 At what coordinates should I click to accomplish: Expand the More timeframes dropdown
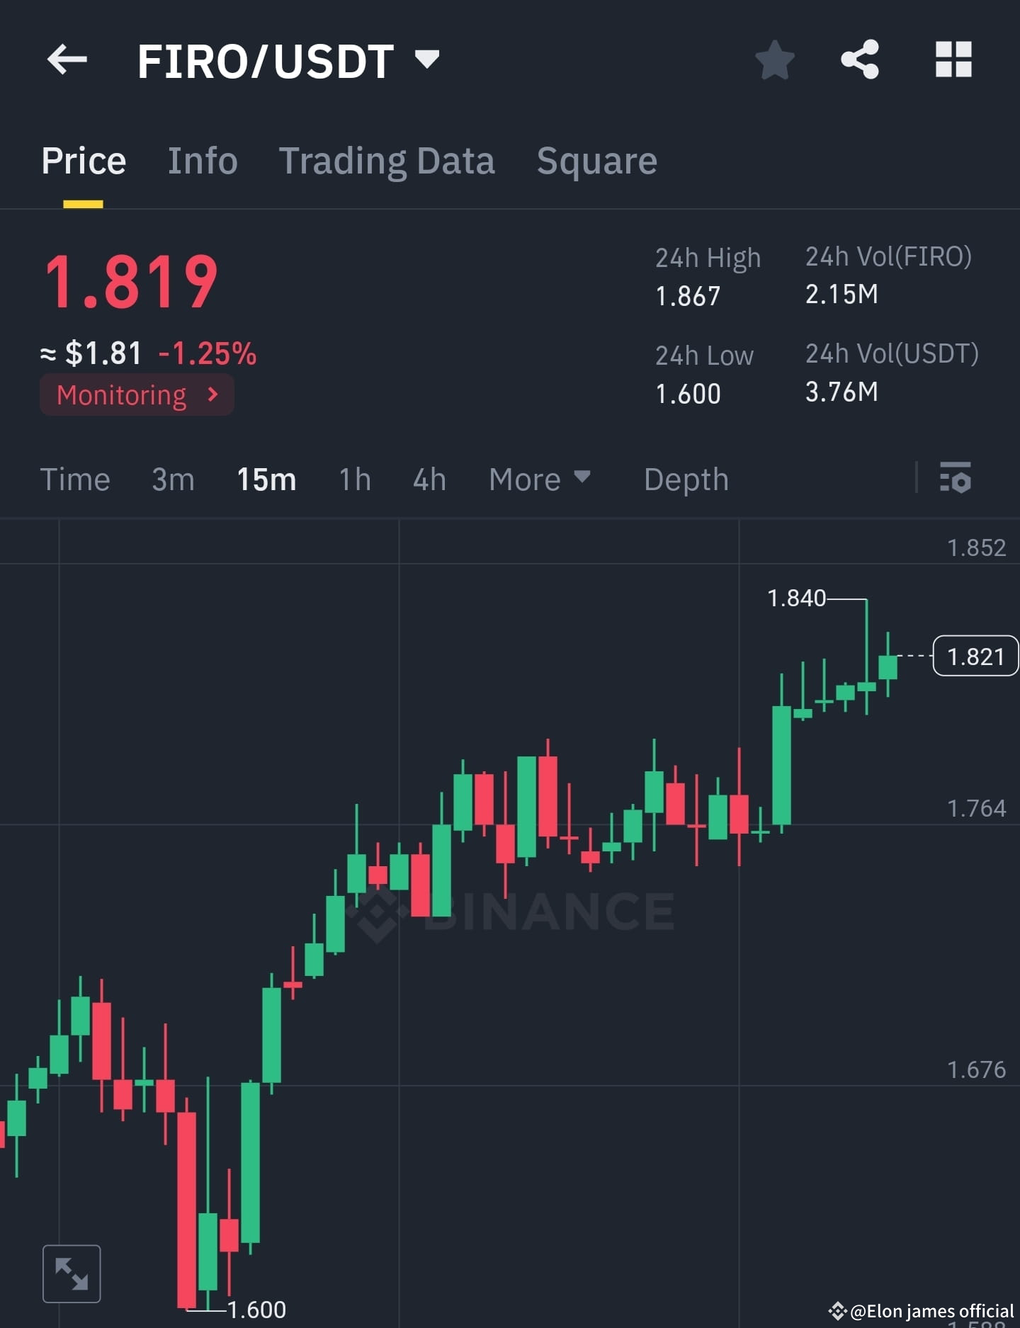539,479
